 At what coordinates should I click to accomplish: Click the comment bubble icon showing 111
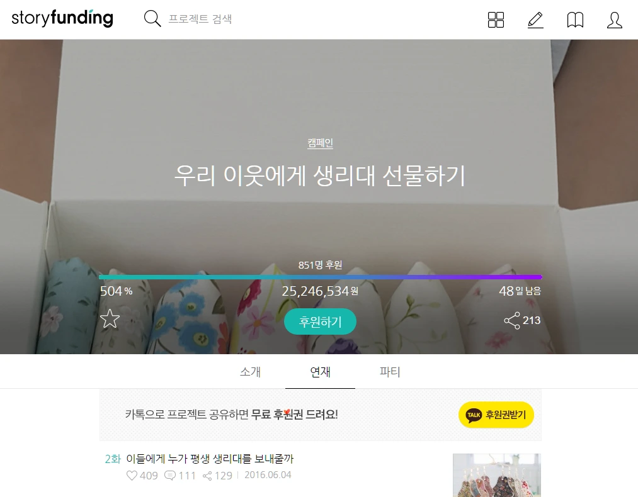(169, 476)
